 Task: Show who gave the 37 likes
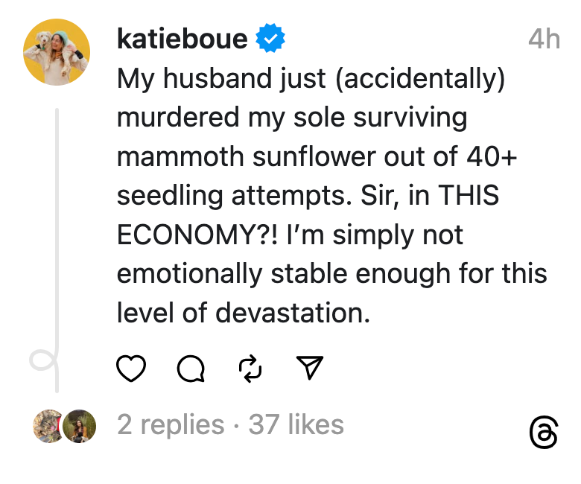coord(296,425)
